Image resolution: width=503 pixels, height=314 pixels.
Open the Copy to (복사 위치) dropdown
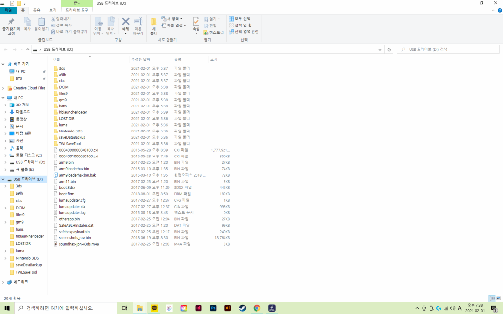click(x=111, y=31)
